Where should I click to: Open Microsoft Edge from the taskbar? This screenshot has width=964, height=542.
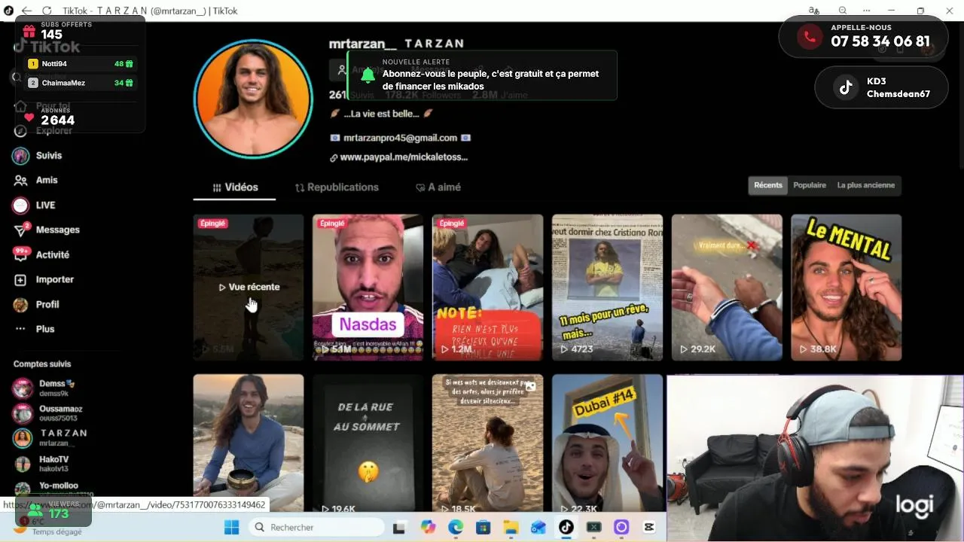point(456,527)
